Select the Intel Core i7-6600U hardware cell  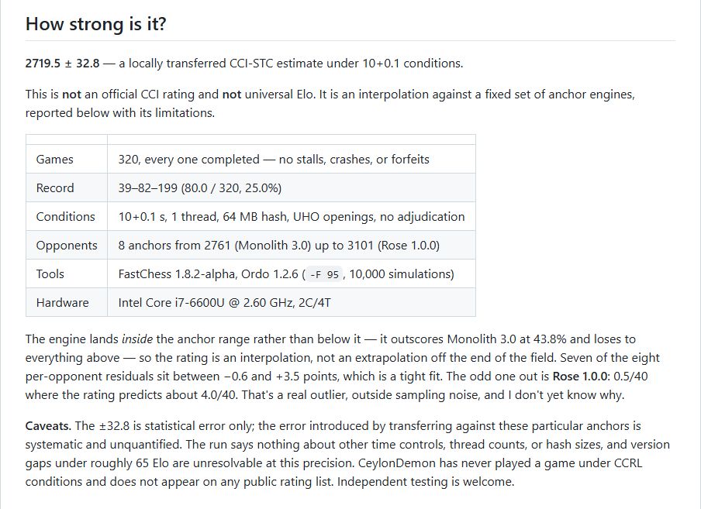coord(292,302)
